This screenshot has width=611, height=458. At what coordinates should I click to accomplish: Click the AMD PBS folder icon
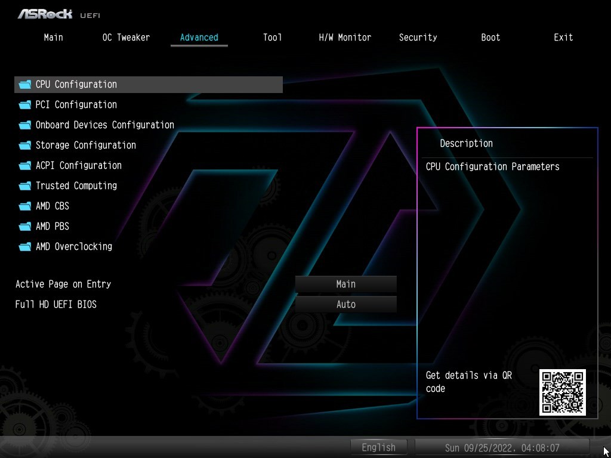pos(25,226)
